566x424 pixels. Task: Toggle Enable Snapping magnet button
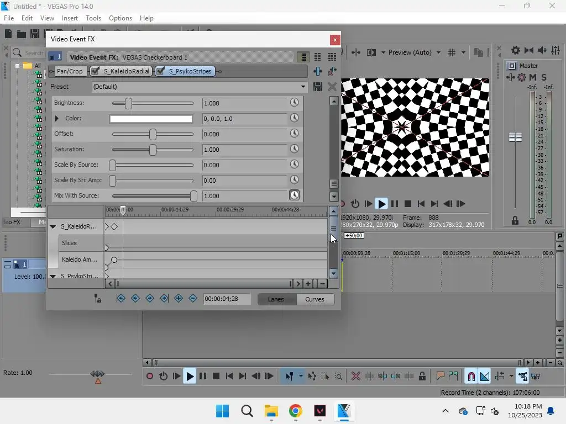(471, 377)
